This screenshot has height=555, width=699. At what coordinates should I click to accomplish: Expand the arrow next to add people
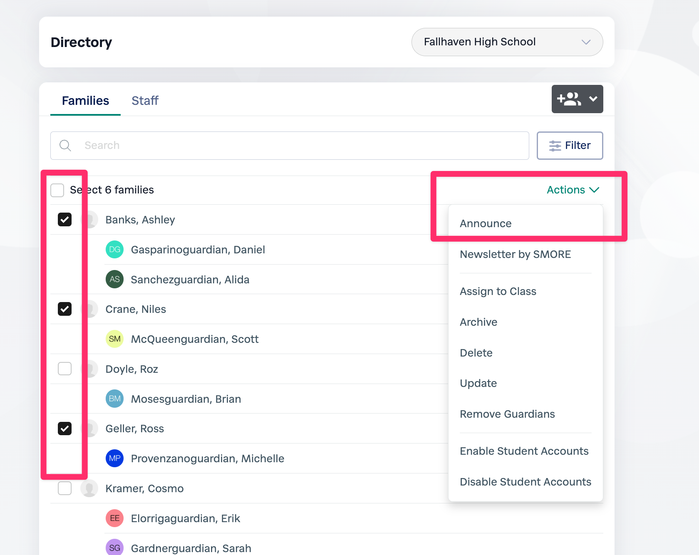click(593, 99)
